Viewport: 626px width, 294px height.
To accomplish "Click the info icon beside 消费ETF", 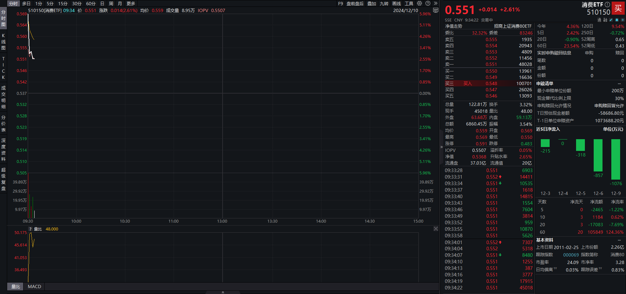I will (607, 5).
